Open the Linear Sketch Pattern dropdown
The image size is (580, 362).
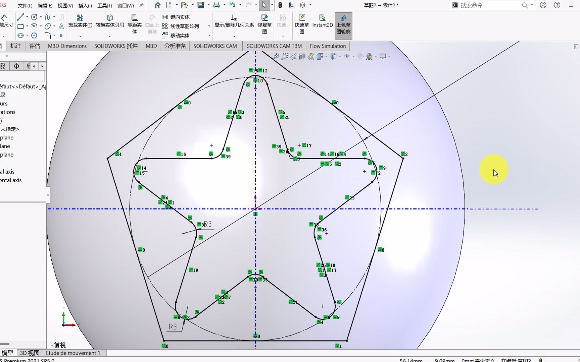pos(209,27)
